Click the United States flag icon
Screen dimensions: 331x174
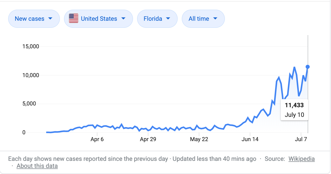point(74,18)
